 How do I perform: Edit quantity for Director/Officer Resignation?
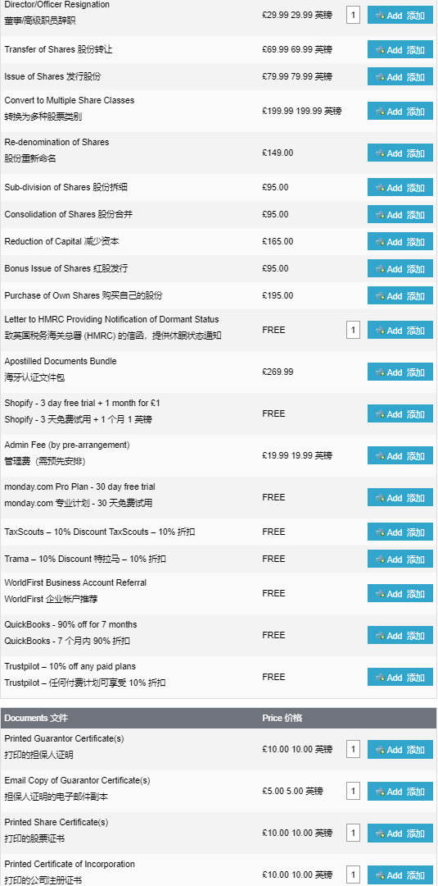click(354, 16)
